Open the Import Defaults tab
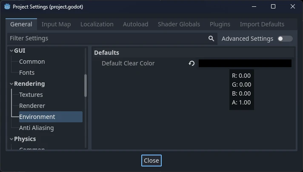The image size is (303, 172). click(262, 24)
